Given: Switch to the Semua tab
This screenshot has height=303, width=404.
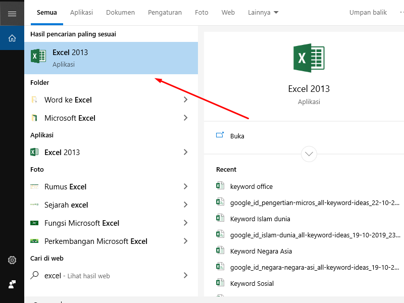Looking at the screenshot, I should pyautogui.click(x=46, y=12).
